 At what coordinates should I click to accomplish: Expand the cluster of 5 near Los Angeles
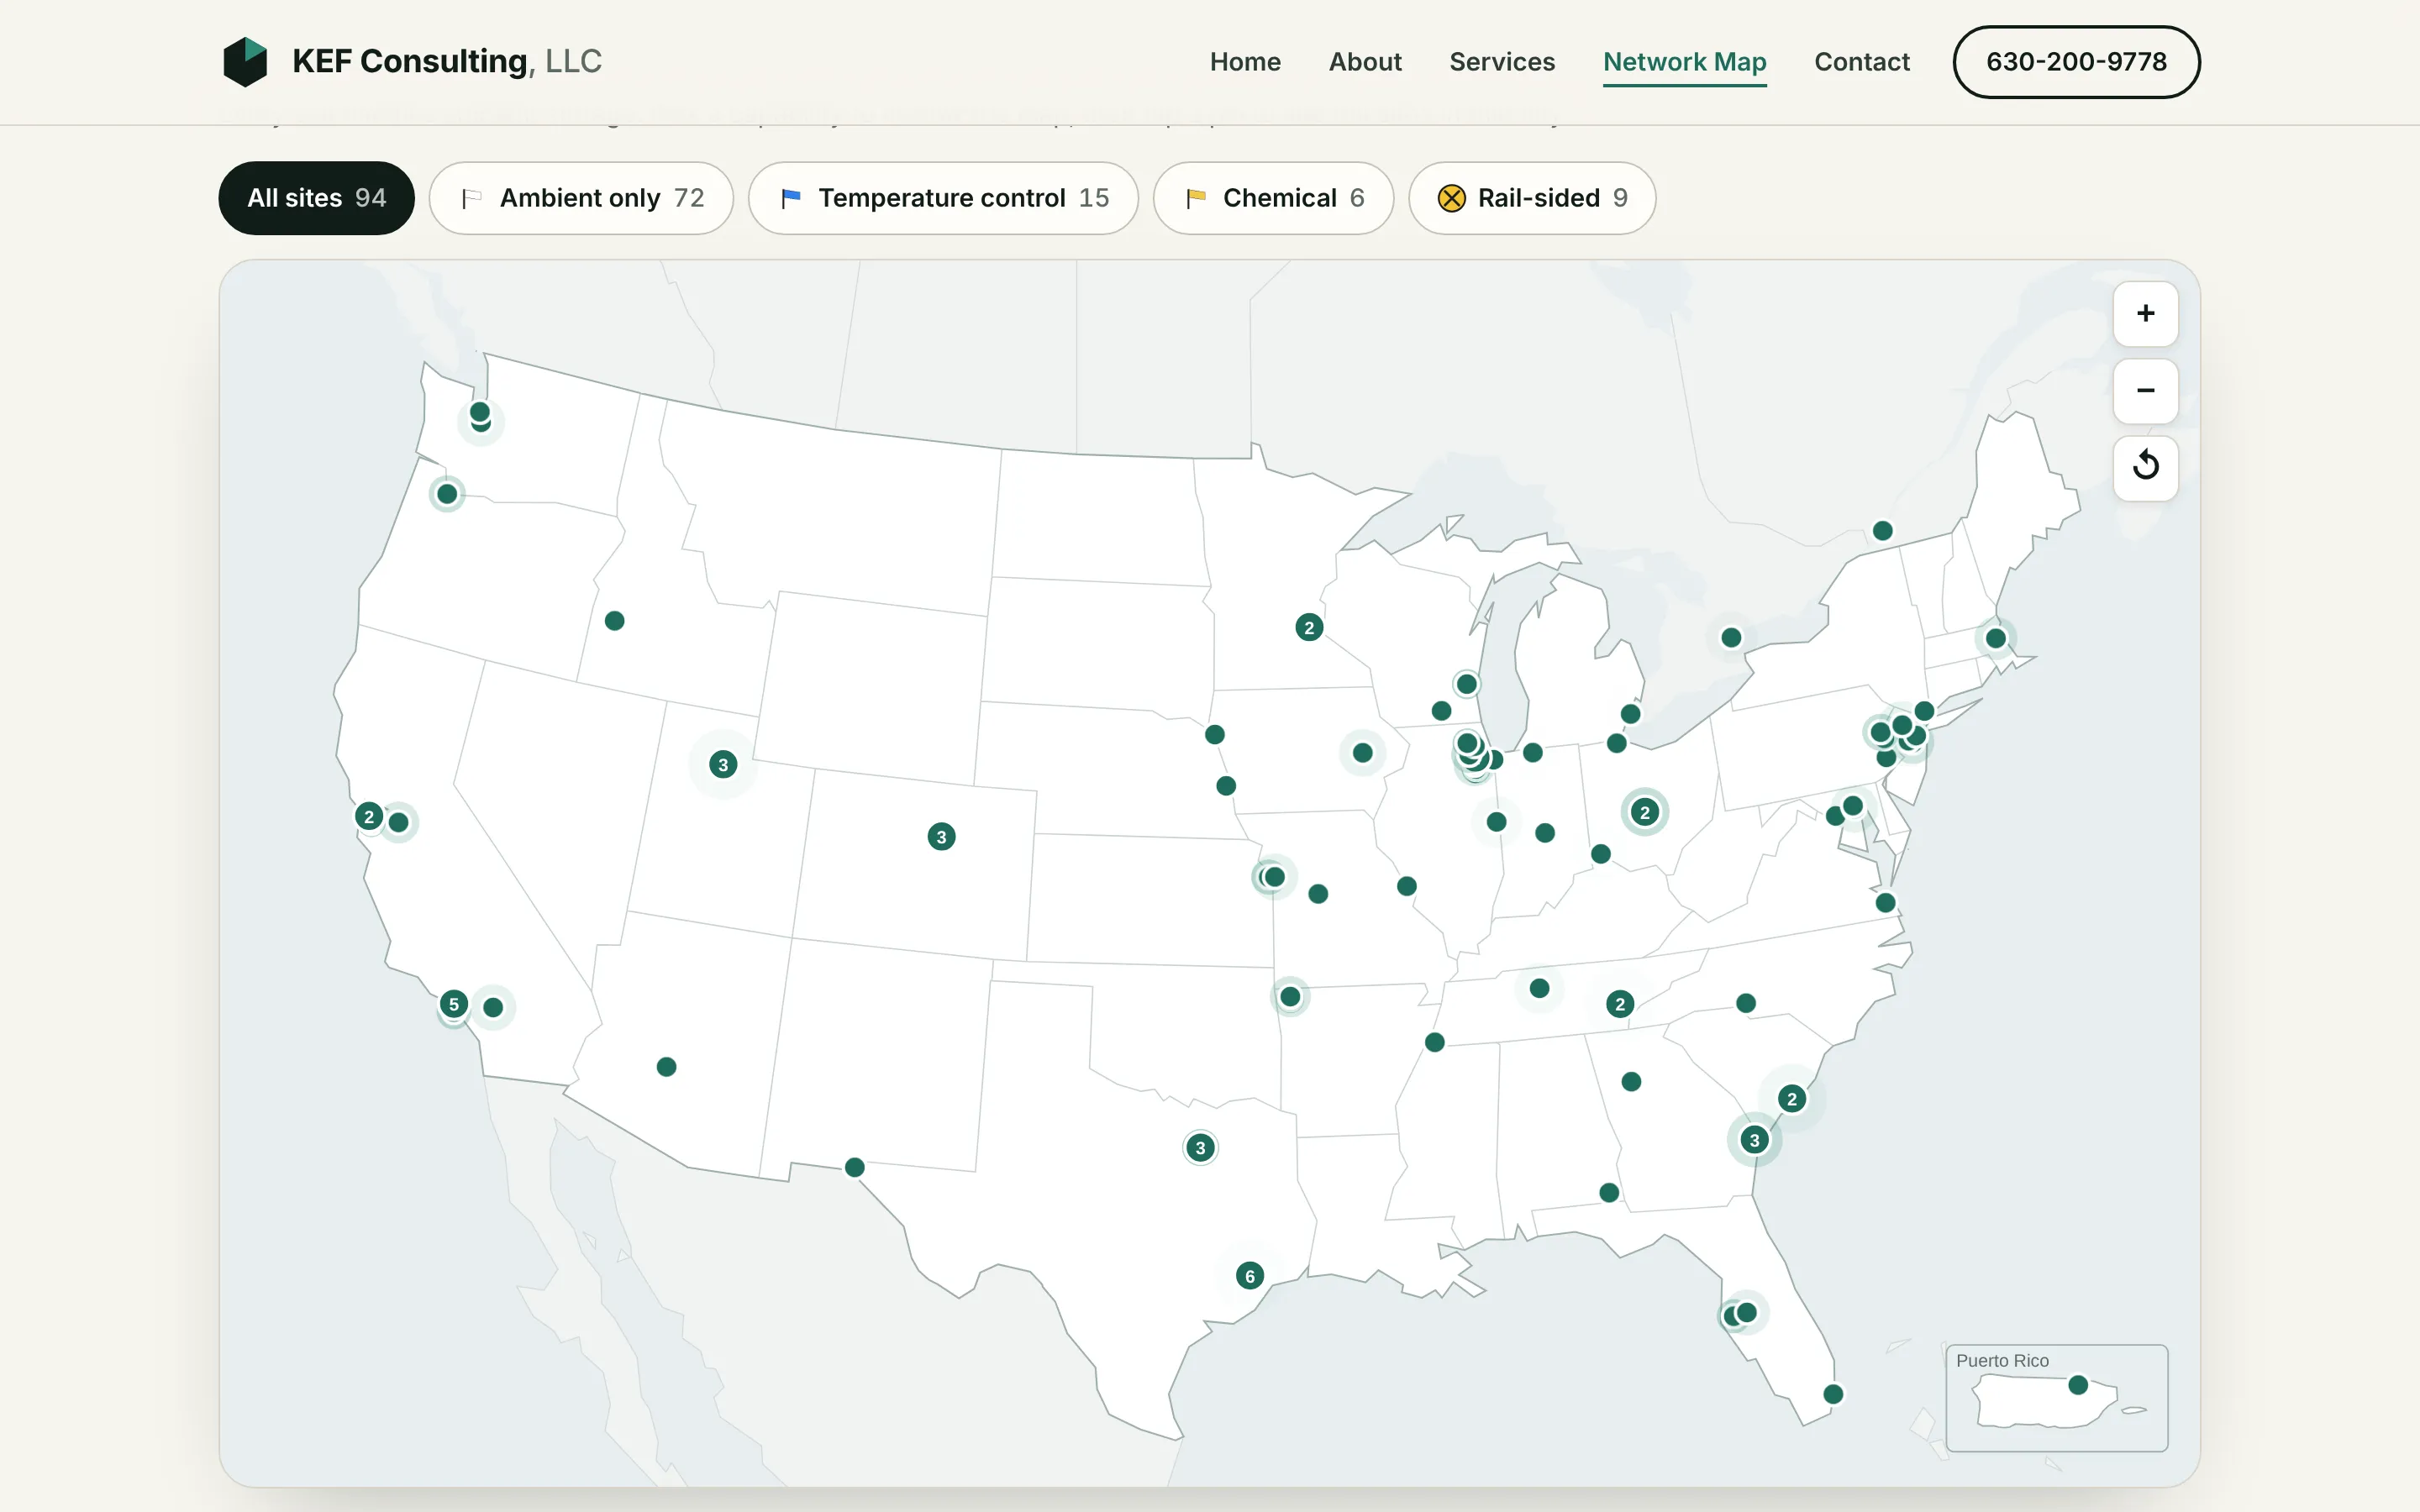[x=454, y=1004]
